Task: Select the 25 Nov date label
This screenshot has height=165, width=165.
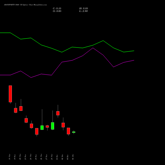Action: [36, 157]
